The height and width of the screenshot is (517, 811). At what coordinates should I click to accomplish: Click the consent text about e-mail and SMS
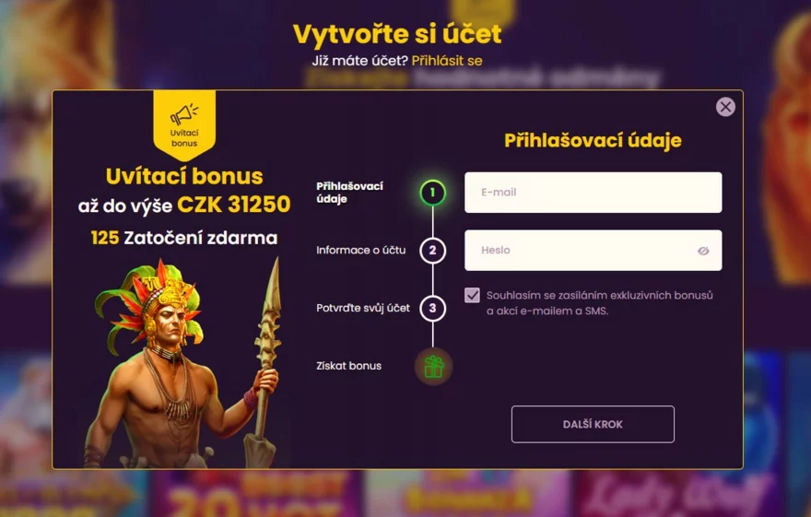click(599, 303)
